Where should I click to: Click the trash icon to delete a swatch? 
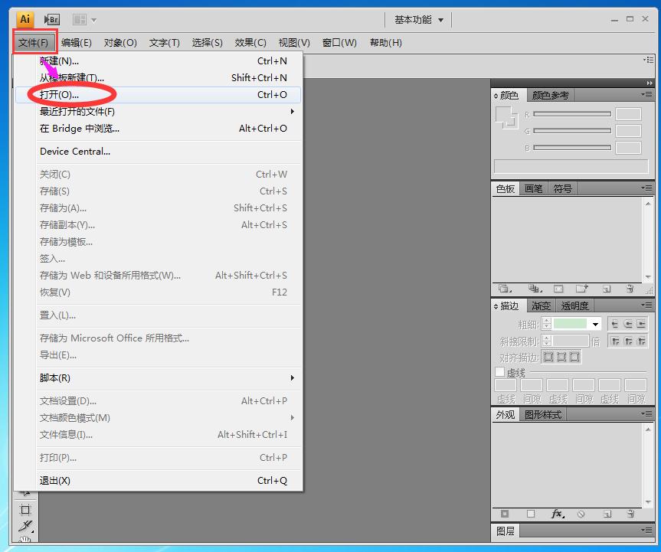pyautogui.click(x=630, y=289)
